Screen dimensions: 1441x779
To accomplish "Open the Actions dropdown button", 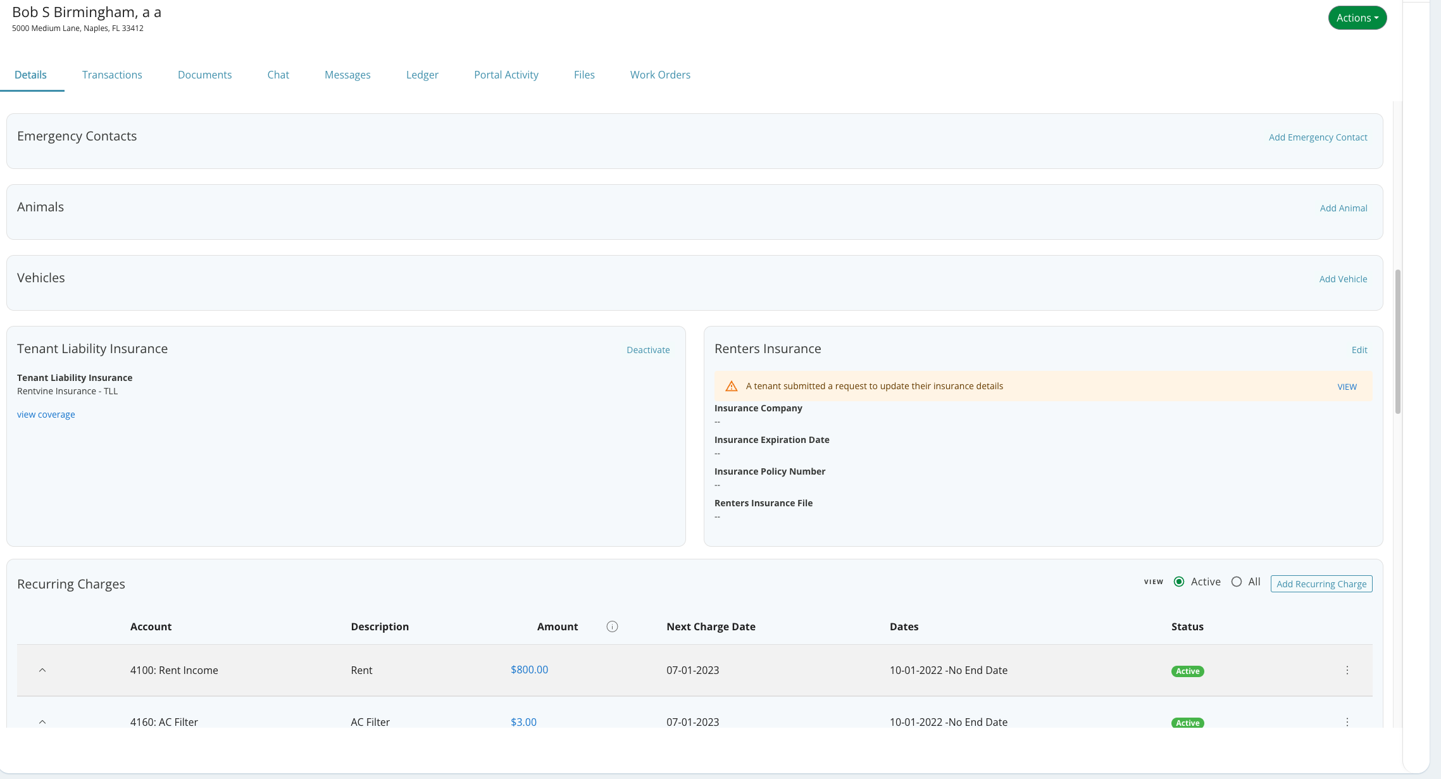I will click(x=1357, y=18).
